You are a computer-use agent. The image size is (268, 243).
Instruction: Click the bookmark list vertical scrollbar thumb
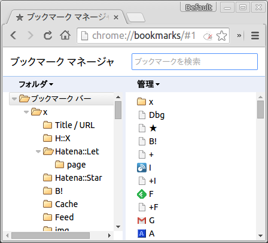pos(260,110)
